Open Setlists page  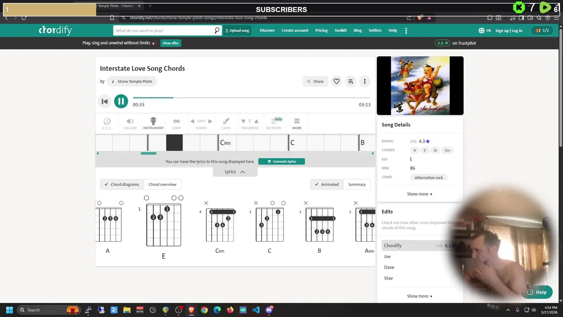[375, 30]
